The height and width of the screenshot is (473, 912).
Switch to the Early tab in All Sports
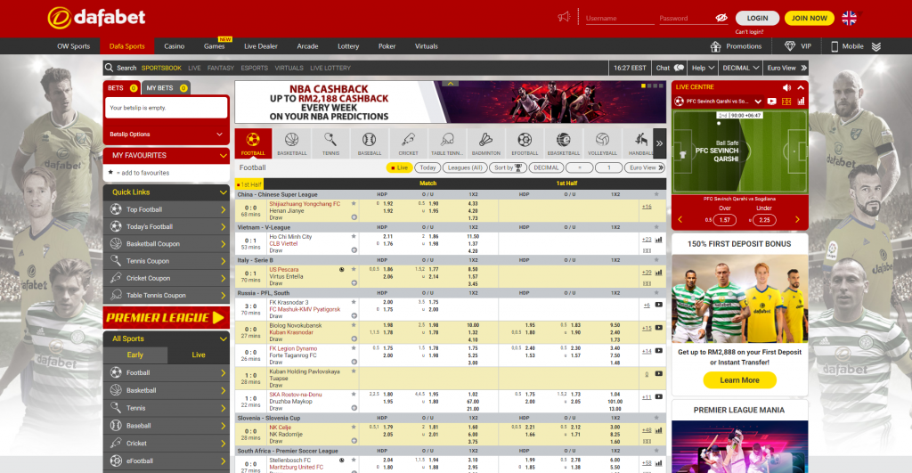(x=135, y=355)
